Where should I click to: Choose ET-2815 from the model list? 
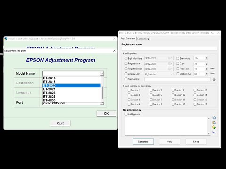pyautogui.click(x=72, y=82)
